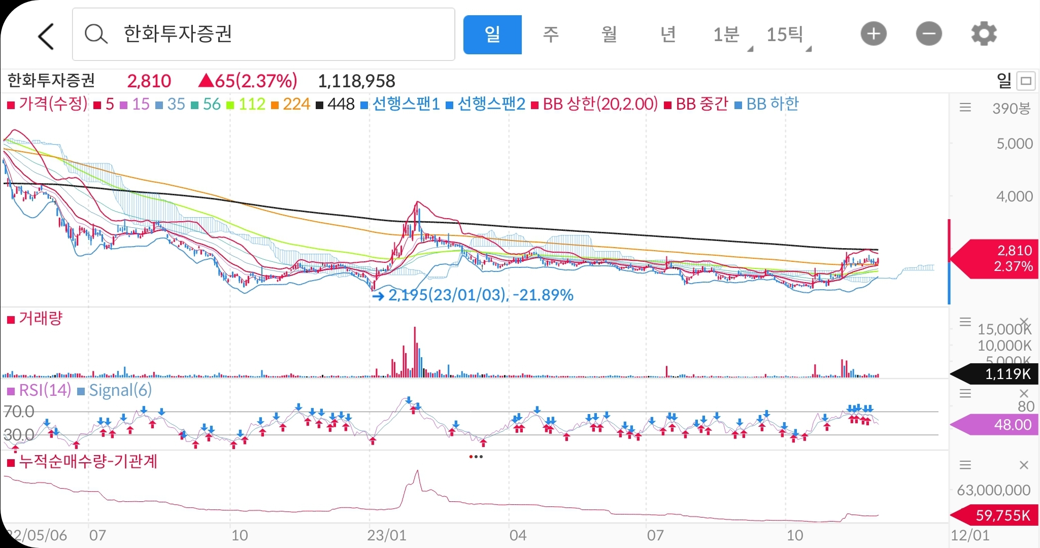
Task: Tap the 56 moving average legend
Action: click(x=206, y=104)
